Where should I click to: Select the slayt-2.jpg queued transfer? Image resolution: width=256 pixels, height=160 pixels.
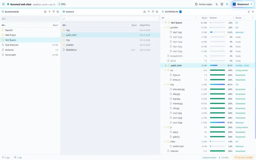click(208, 37)
